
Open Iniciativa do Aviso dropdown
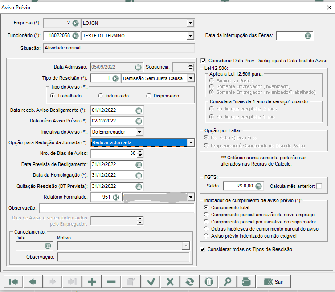pos(139,132)
